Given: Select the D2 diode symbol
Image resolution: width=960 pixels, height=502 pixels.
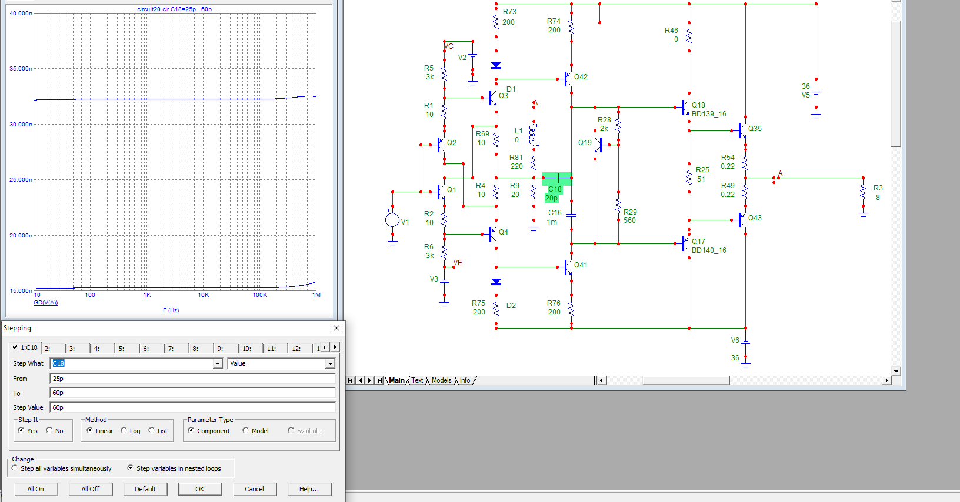Looking at the screenshot, I should [496, 282].
